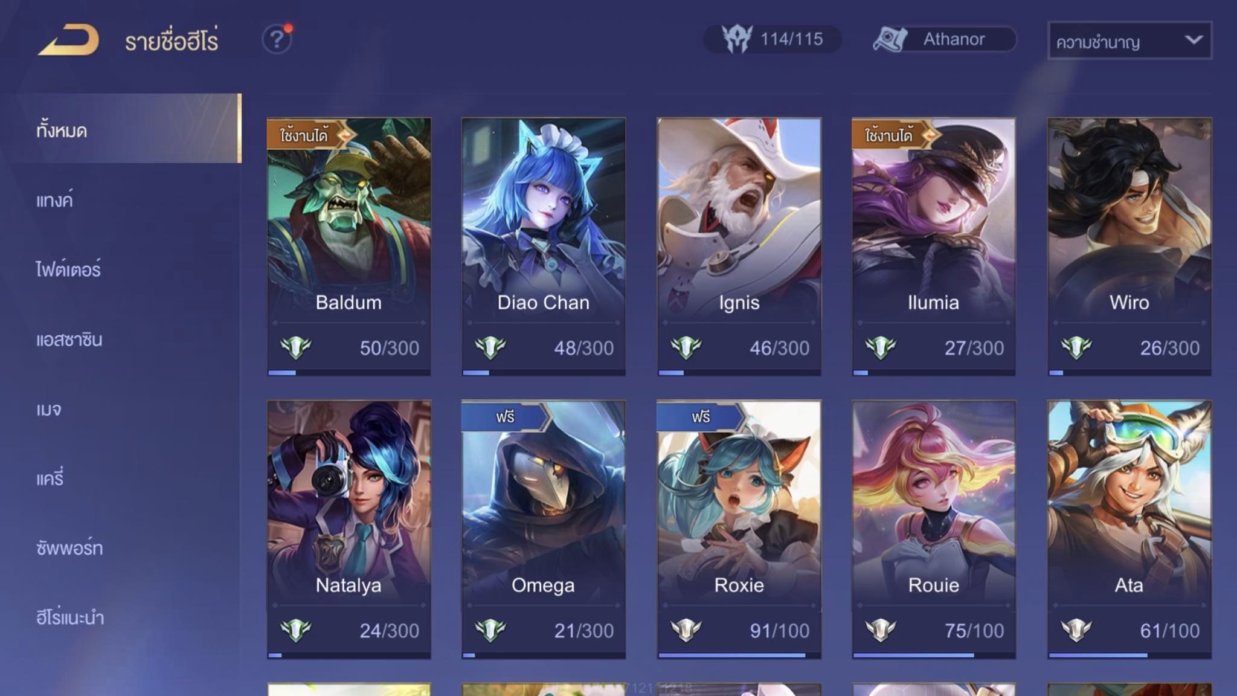This screenshot has width=1237, height=696.
Task: Open the question mark help icon
Action: 277,39
